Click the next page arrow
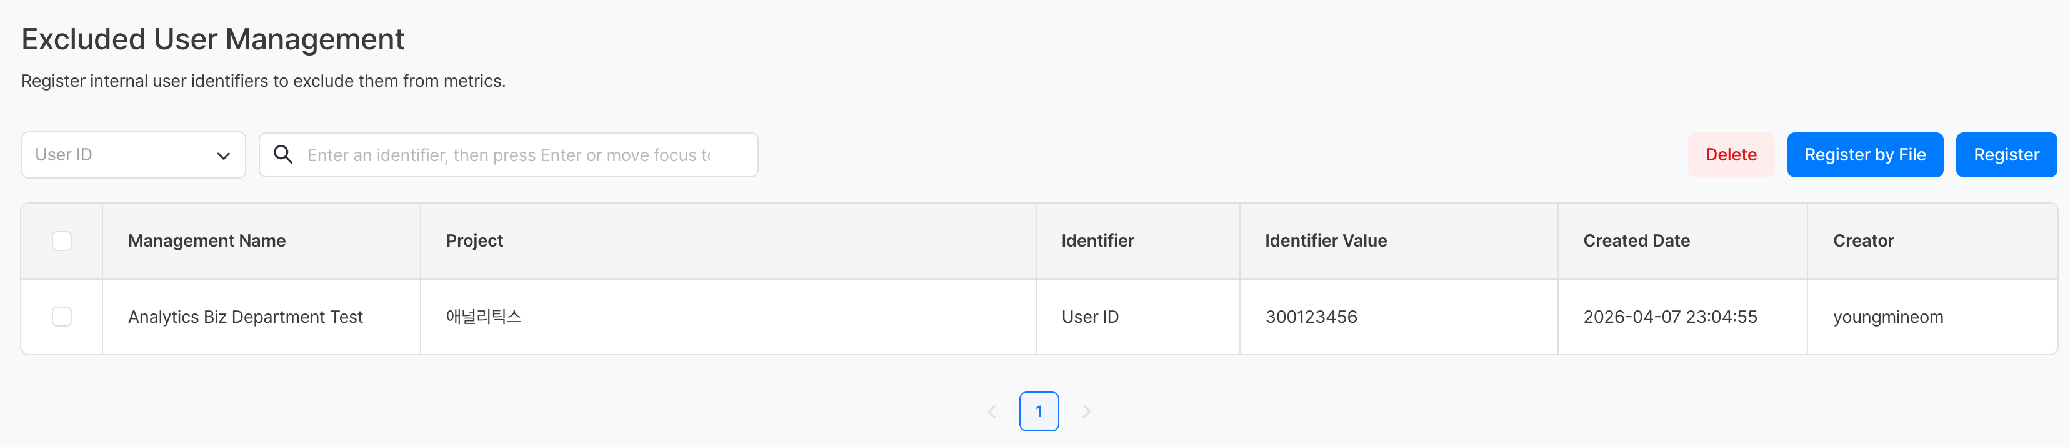The height and width of the screenshot is (447, 2070). pyautogui.click(x=1086, y=411)
